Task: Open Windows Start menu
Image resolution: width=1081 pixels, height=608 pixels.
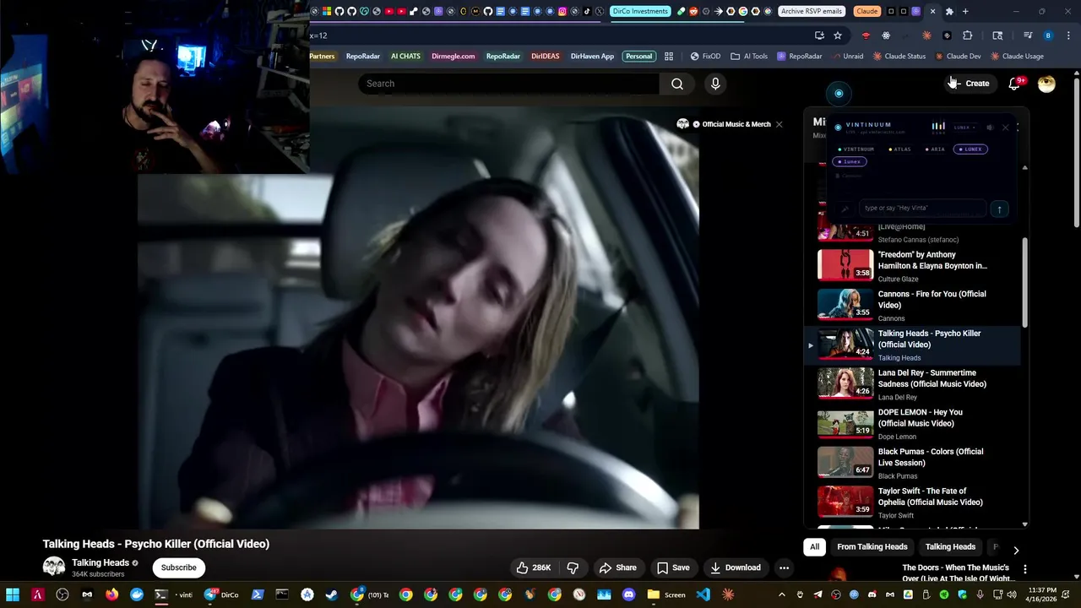Action: coord(13,594)
